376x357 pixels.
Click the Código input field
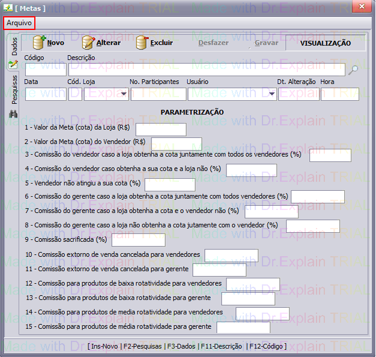click(x=45, y=70)
